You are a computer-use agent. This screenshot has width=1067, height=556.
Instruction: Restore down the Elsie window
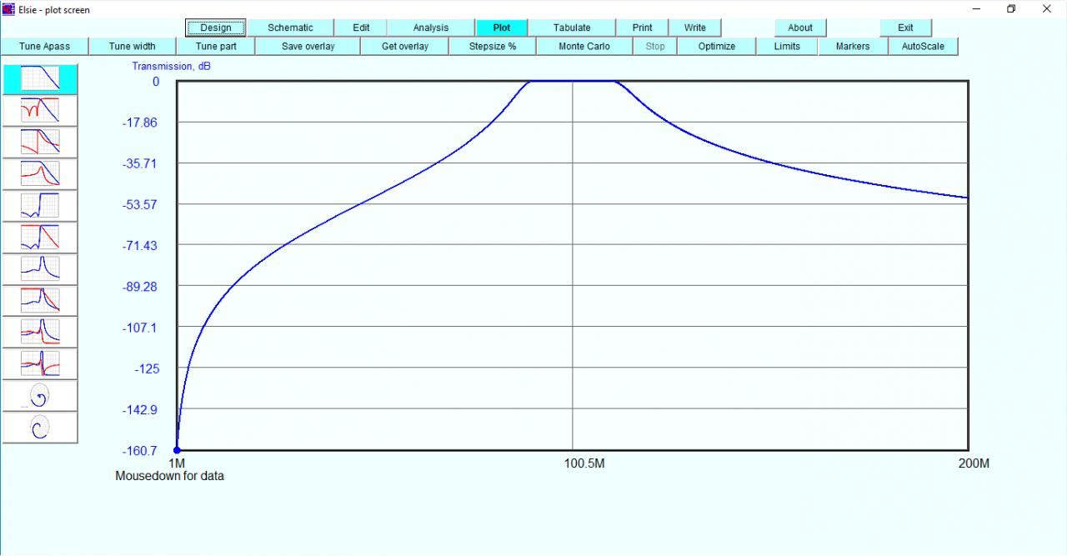point(1011,9)
